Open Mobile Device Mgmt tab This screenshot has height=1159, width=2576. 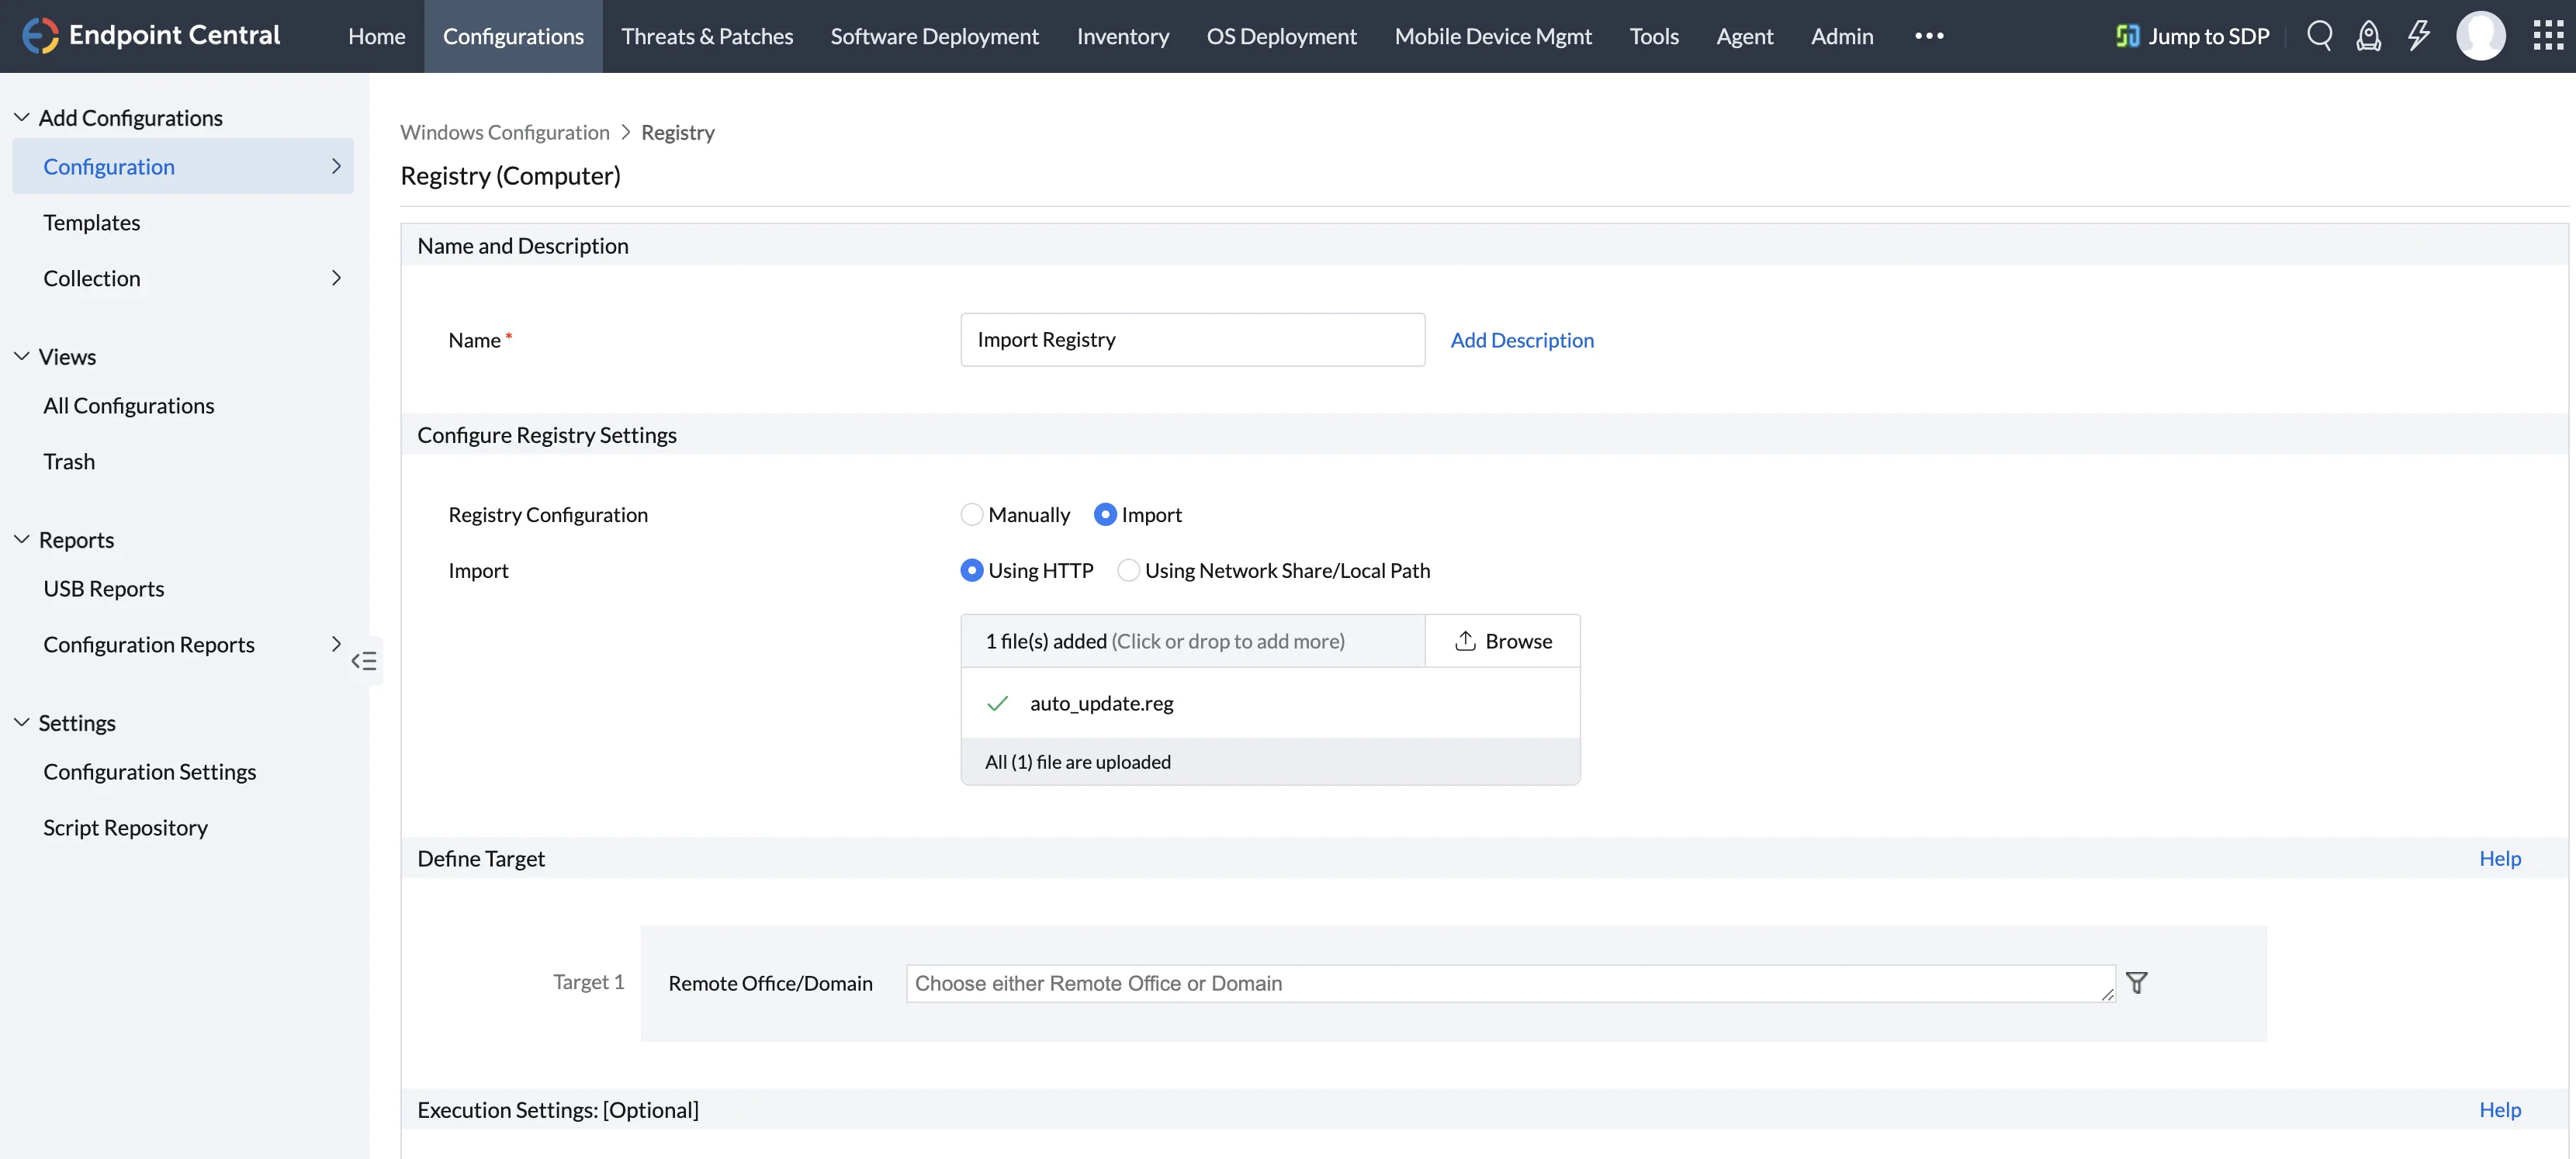click(1493, 36)
